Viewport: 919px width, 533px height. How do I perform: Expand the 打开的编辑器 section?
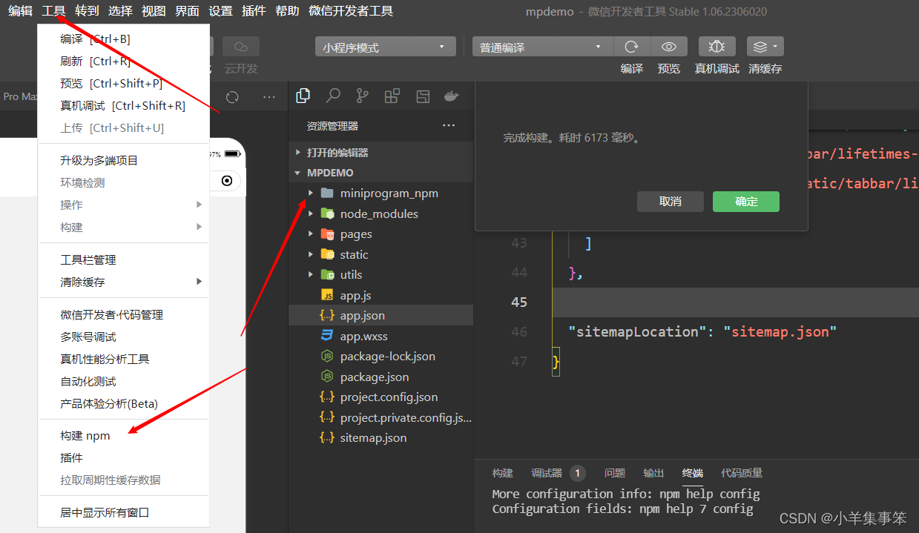point(381,152)
